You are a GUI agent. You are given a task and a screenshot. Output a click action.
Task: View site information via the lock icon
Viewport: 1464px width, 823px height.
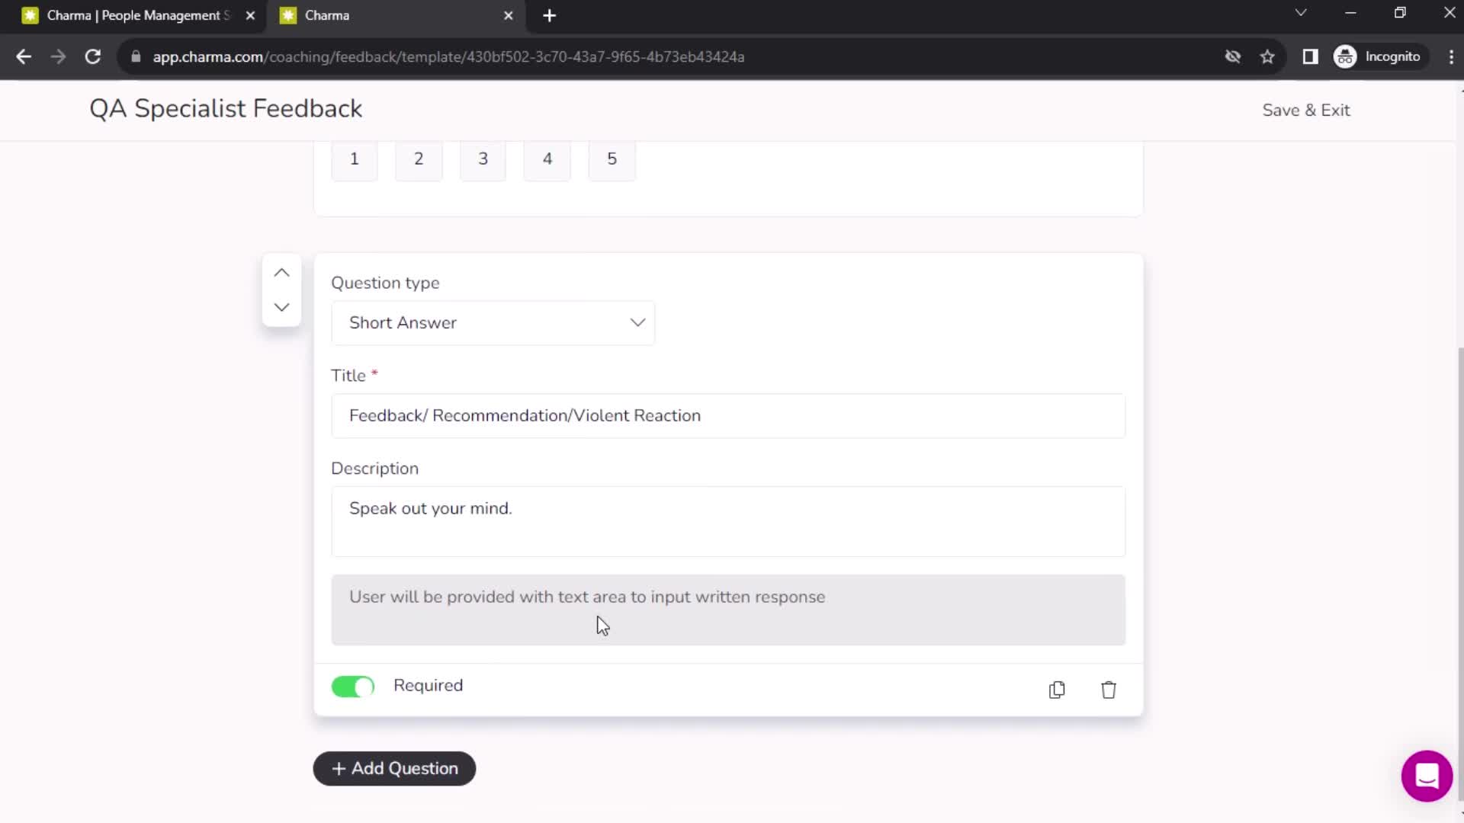tap(136, 56)
